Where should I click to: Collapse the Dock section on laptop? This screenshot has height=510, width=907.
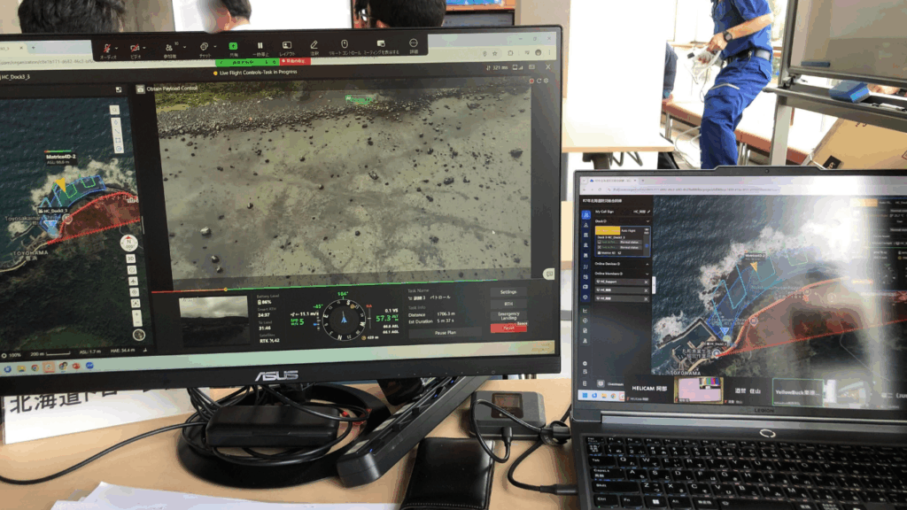647,221
